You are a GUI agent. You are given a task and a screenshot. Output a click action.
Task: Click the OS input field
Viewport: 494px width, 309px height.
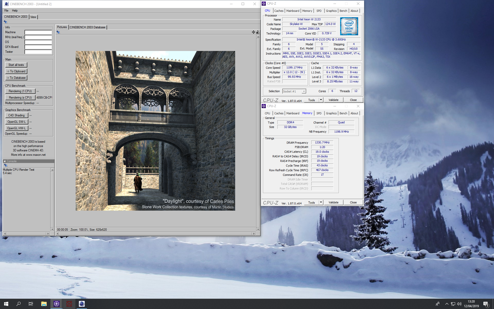(38, 42)
